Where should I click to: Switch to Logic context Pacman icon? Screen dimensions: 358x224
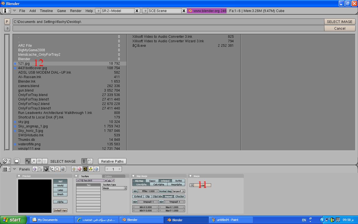(35, 169)
